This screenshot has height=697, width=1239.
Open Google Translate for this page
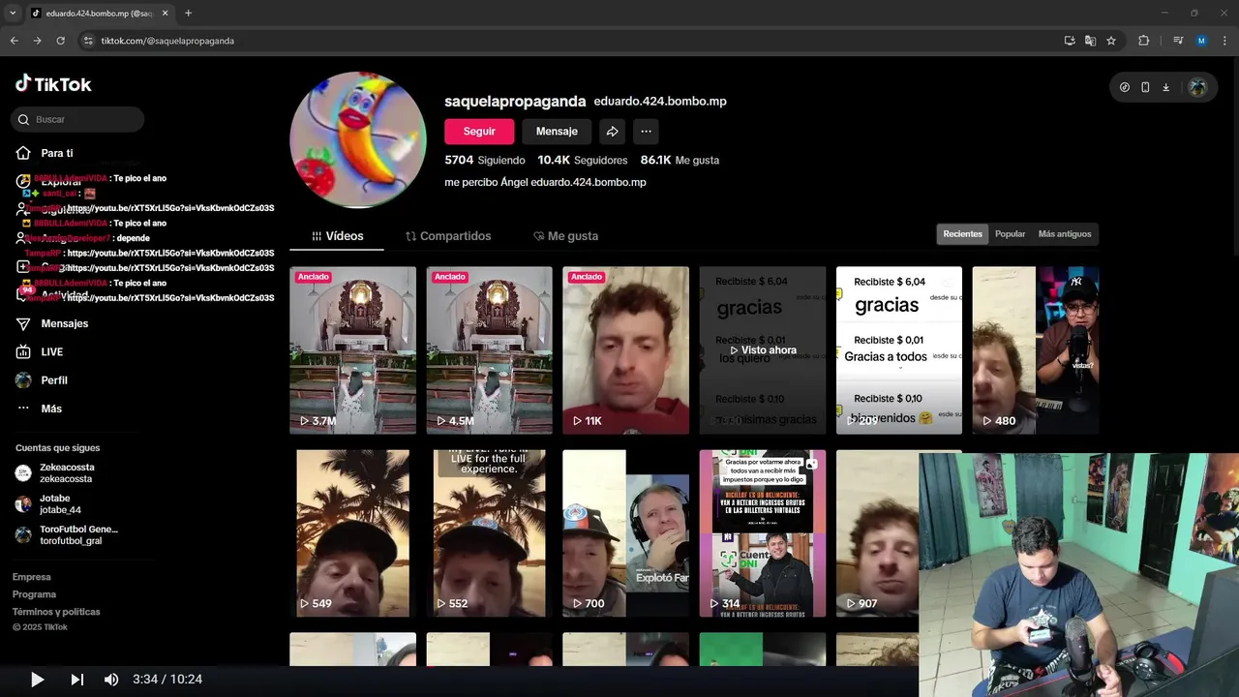[x=1091, y=41]
